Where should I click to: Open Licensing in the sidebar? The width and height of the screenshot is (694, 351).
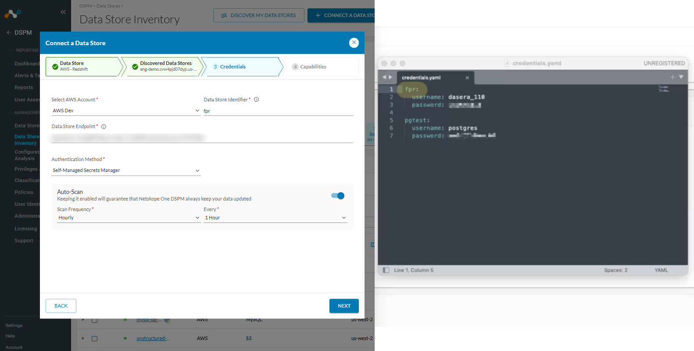pos(26,229)
